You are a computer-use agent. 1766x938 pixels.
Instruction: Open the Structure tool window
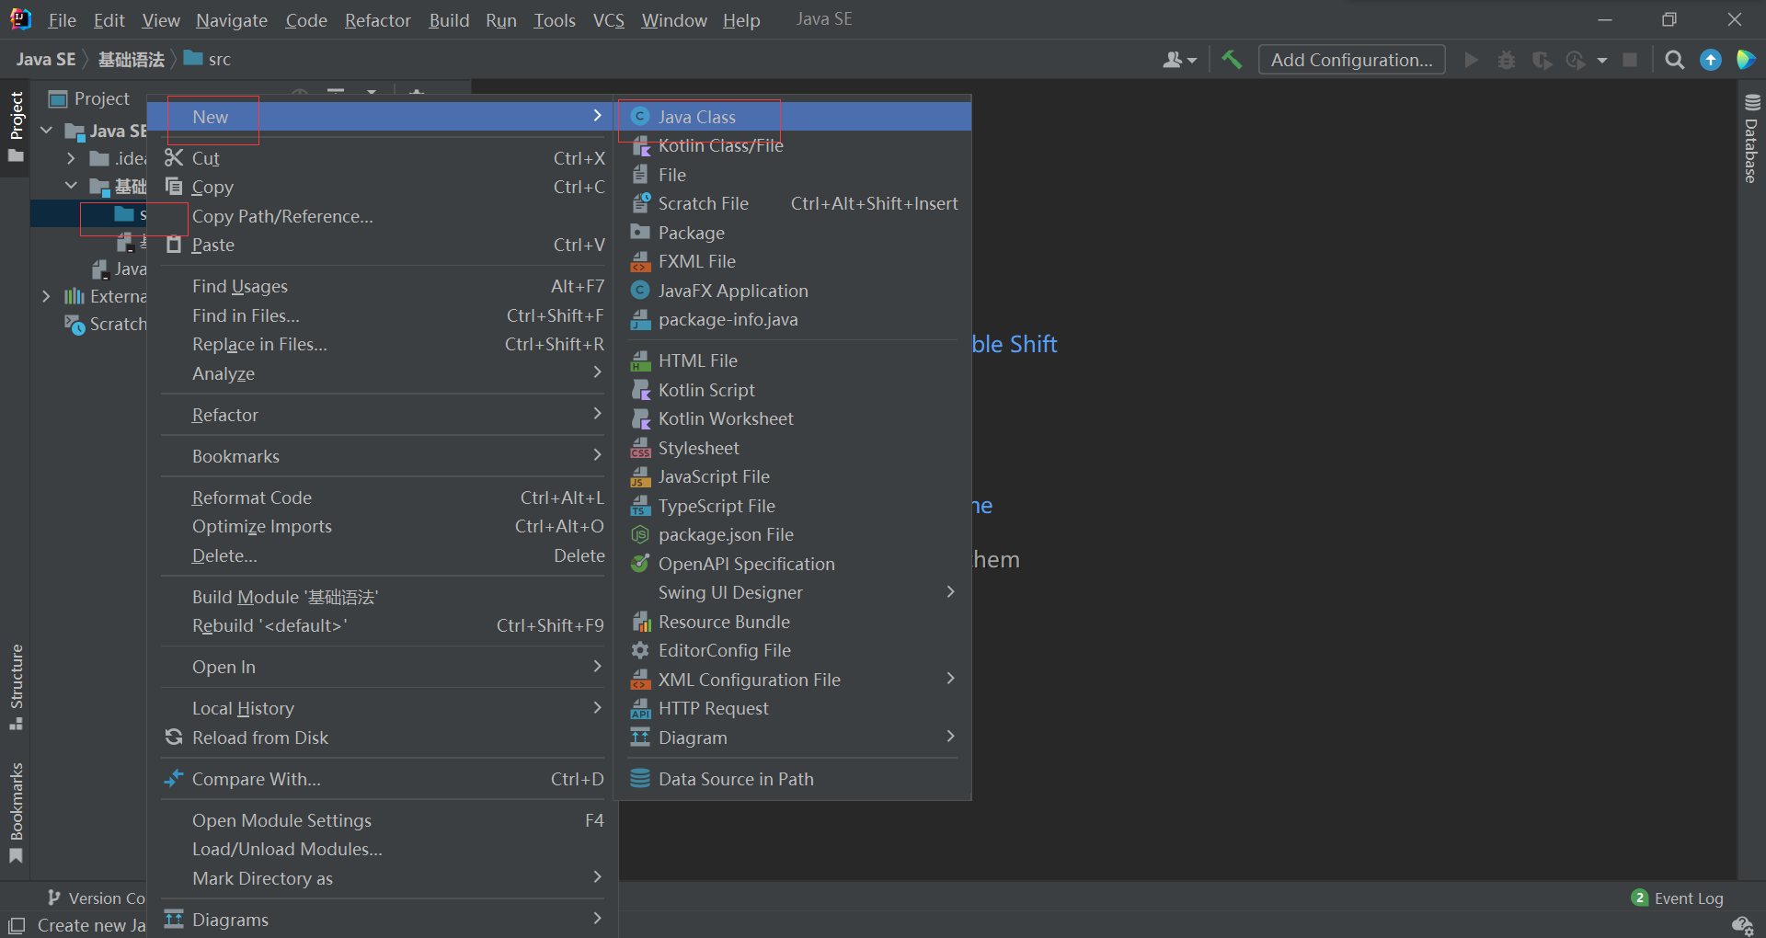(16, 687)
